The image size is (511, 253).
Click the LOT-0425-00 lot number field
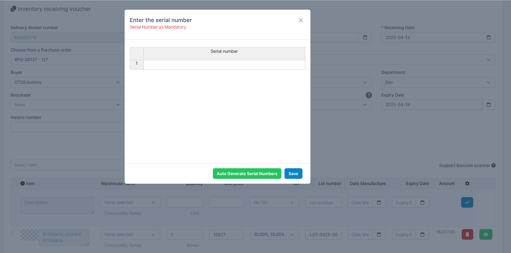tap(323, 235)
